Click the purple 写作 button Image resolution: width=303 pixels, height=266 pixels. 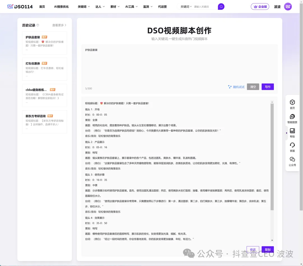pos(267,87)
